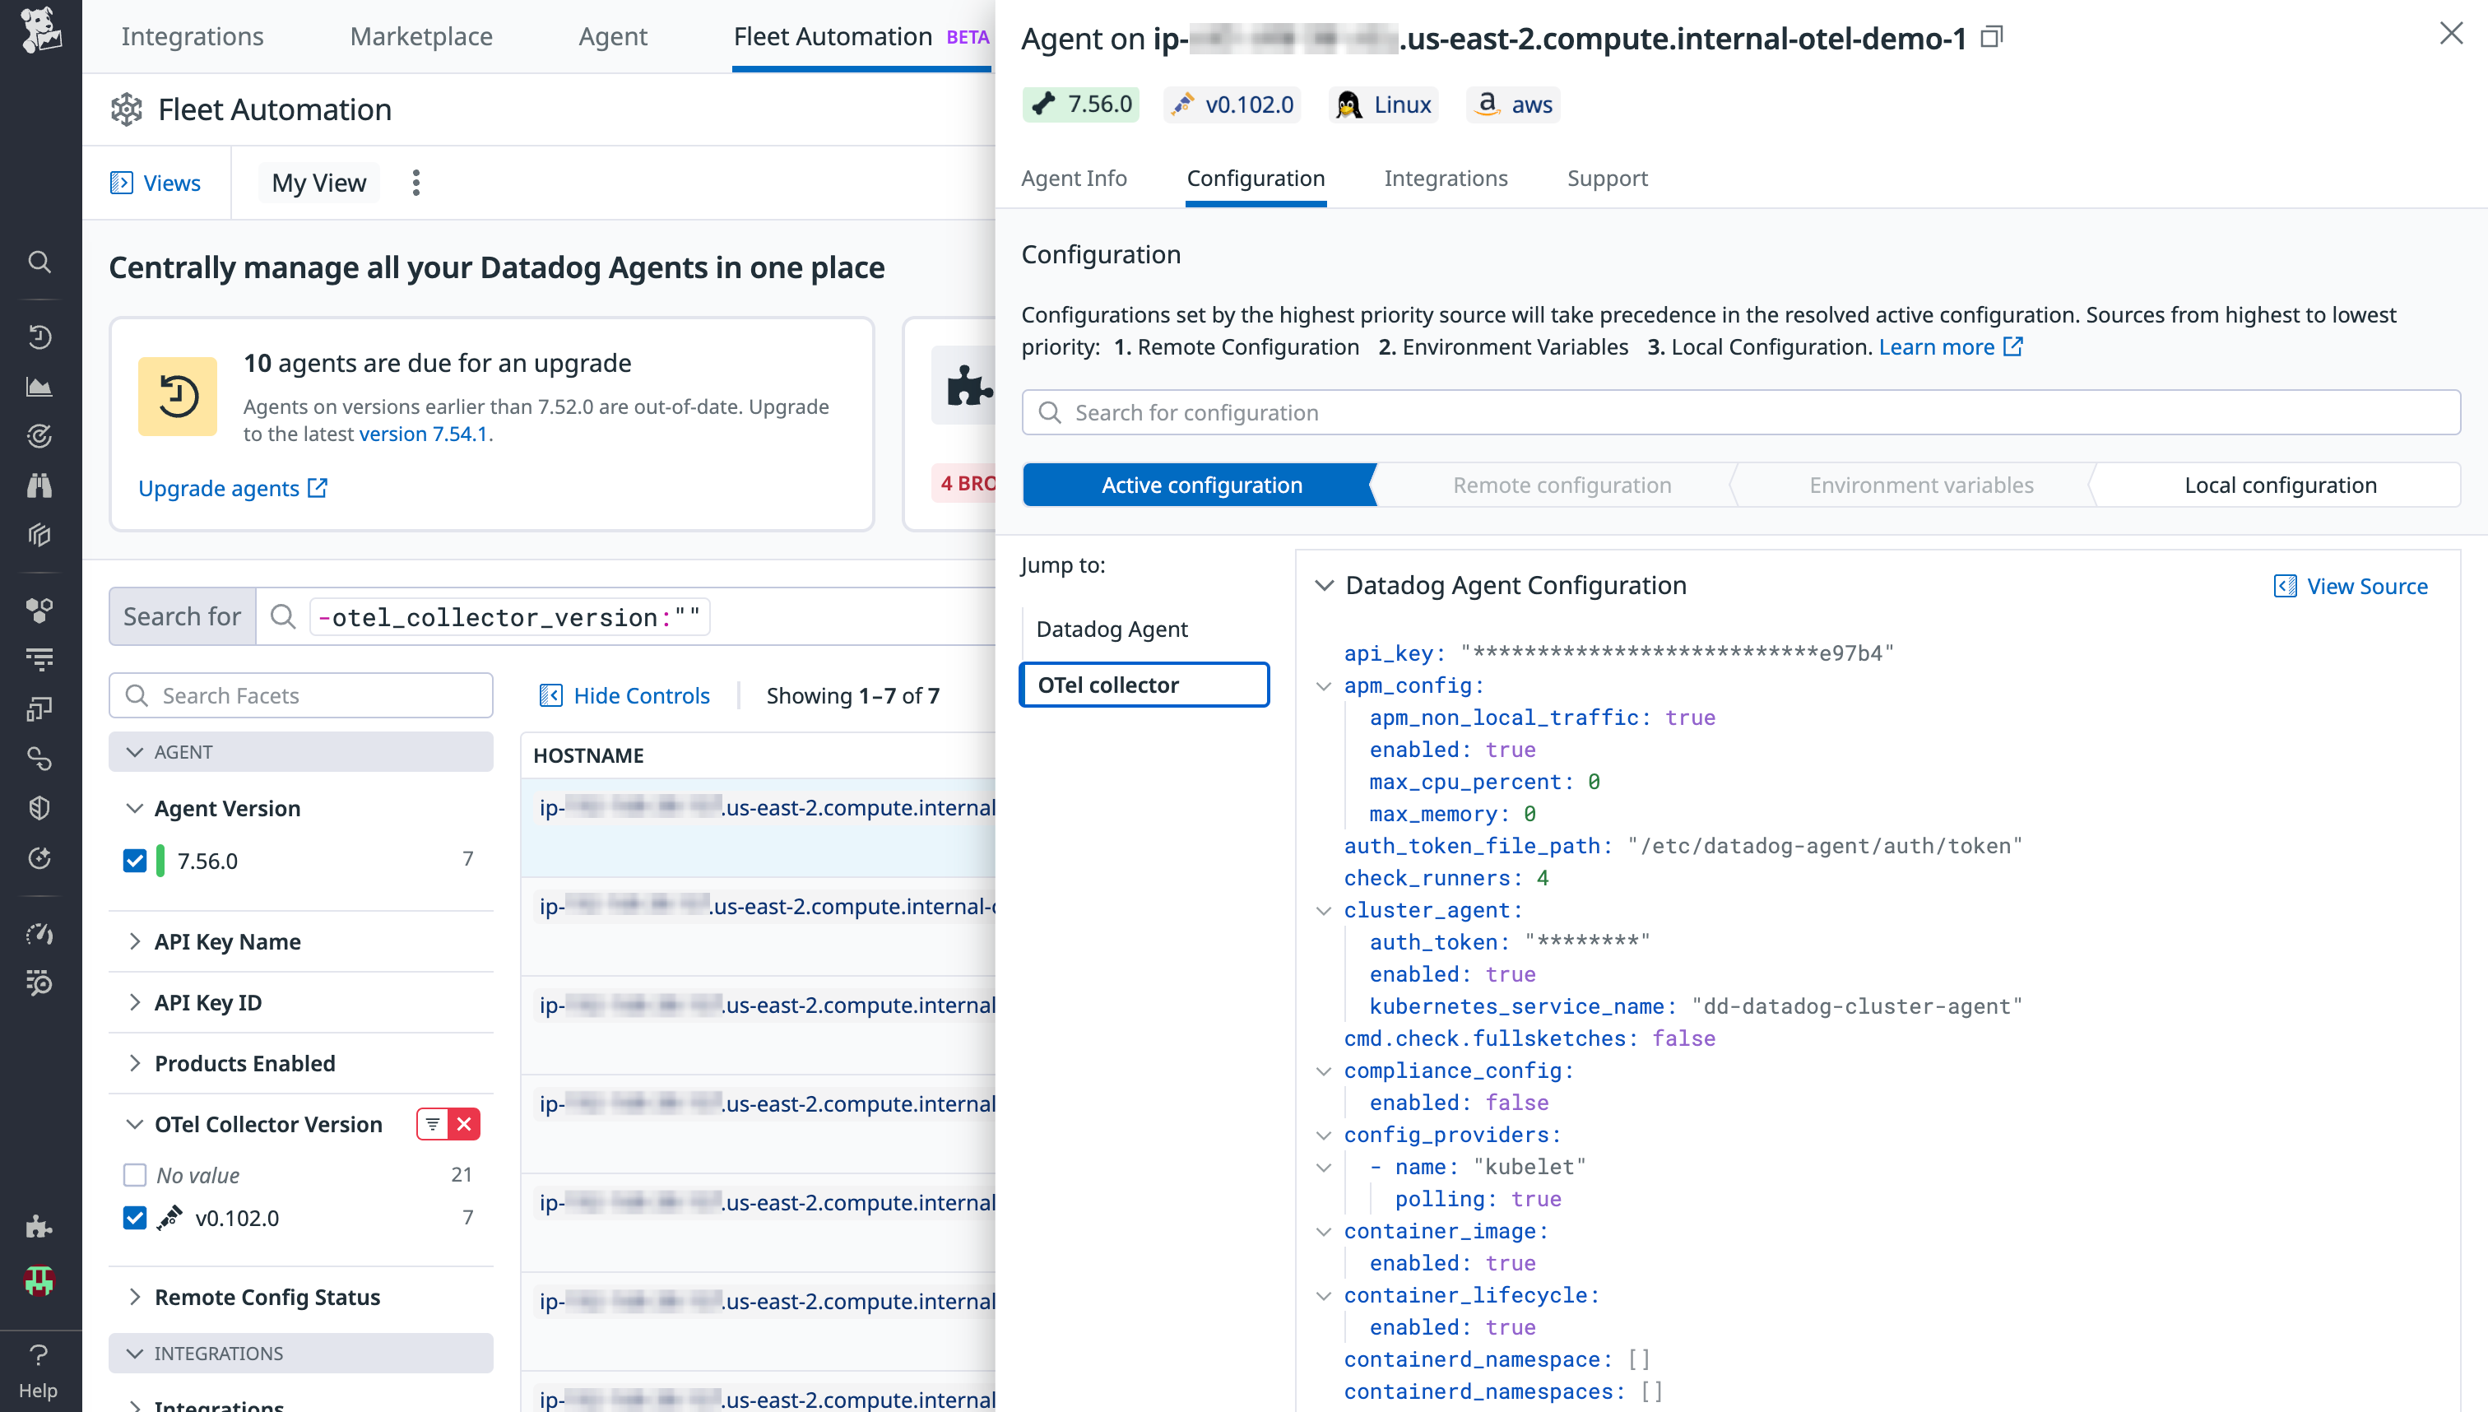Viewport: 2488px width, 1412px height.
Task: Switch to the Integrations tab in agent panel
Action: pyautogui.click(x=1446, y=179)
